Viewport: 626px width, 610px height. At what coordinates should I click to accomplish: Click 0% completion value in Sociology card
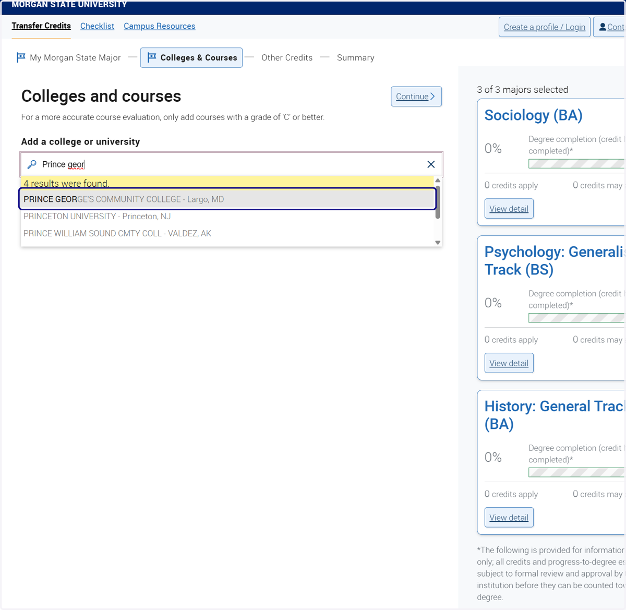(493, 149)
